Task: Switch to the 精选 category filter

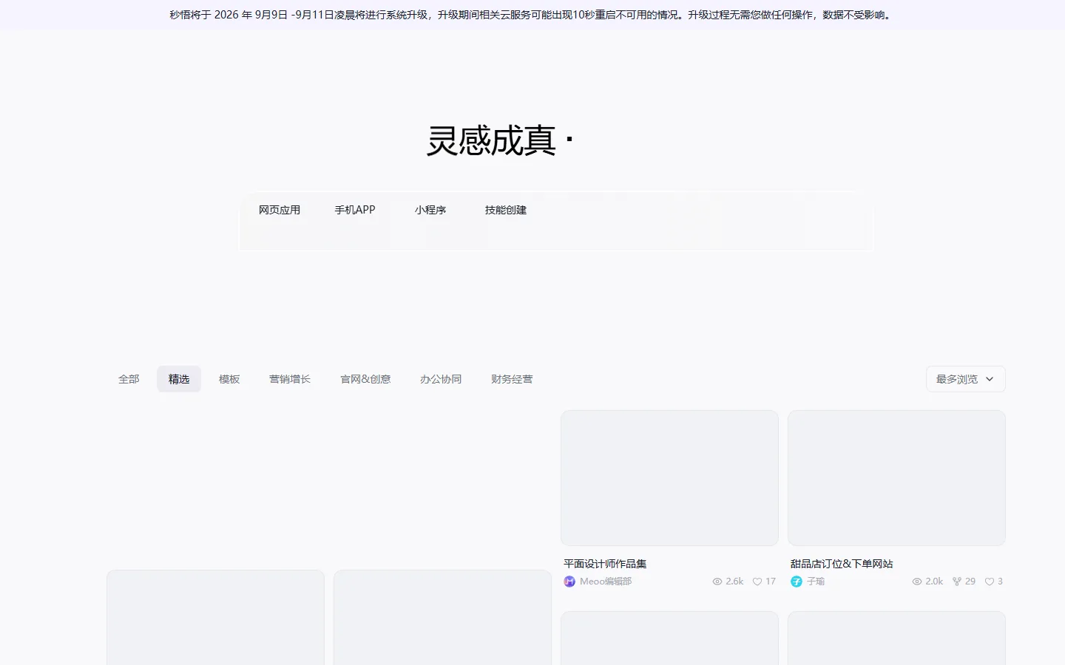Action: (x=179, y=379)
